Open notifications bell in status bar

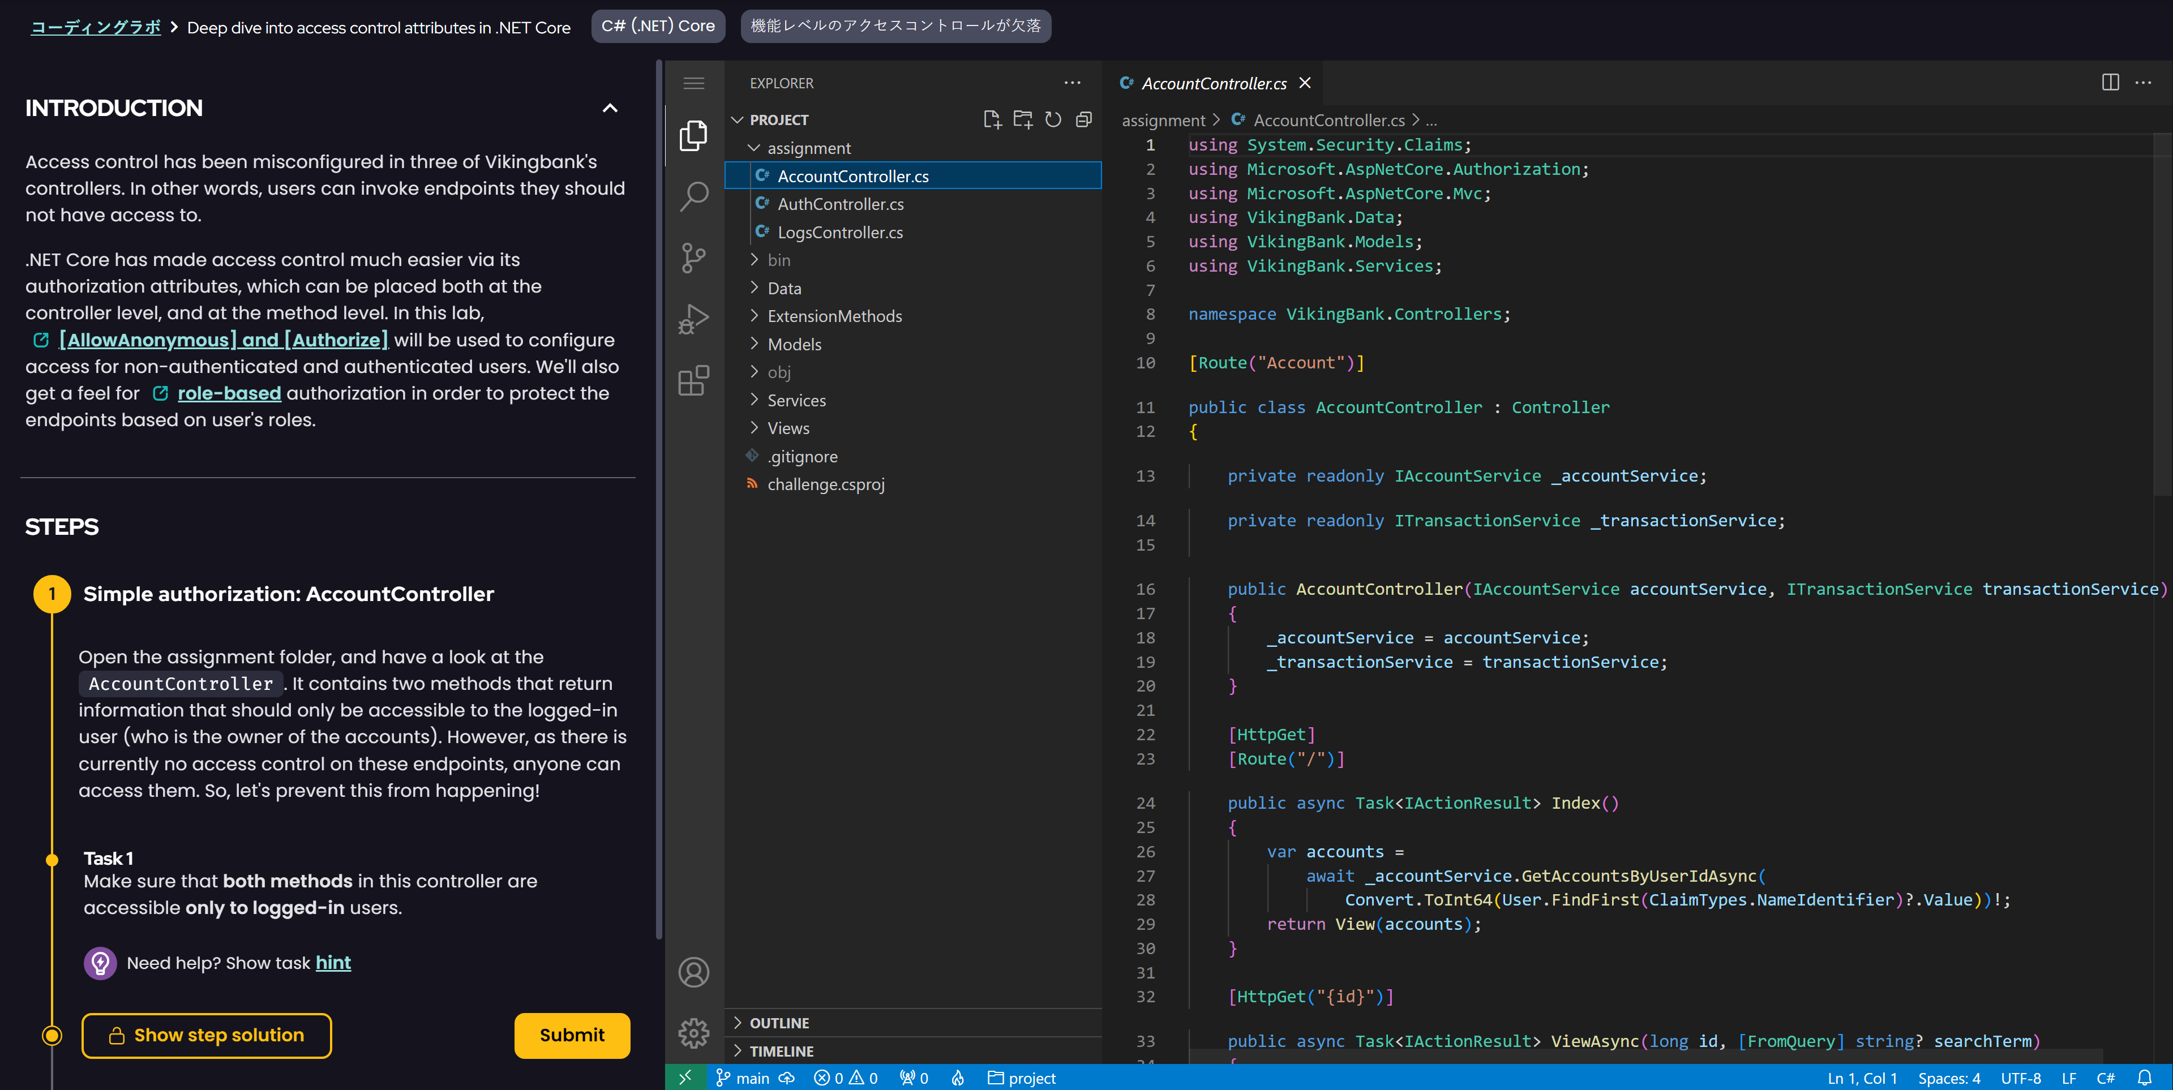click(x=2144, y=1078)
